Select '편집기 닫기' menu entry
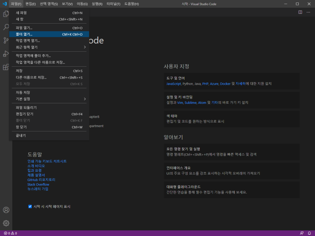The height and width of the screenshot is (236, 315). click(49, 114)
